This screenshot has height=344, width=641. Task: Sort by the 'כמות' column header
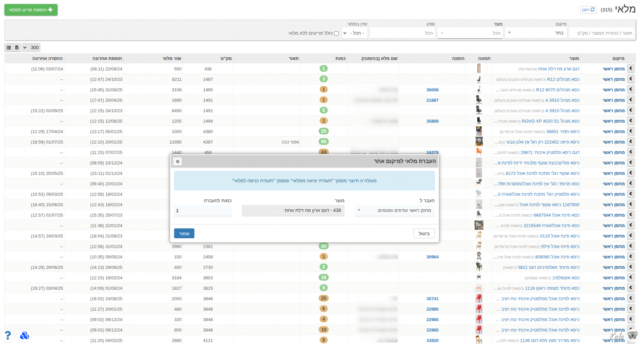[340, 58]
